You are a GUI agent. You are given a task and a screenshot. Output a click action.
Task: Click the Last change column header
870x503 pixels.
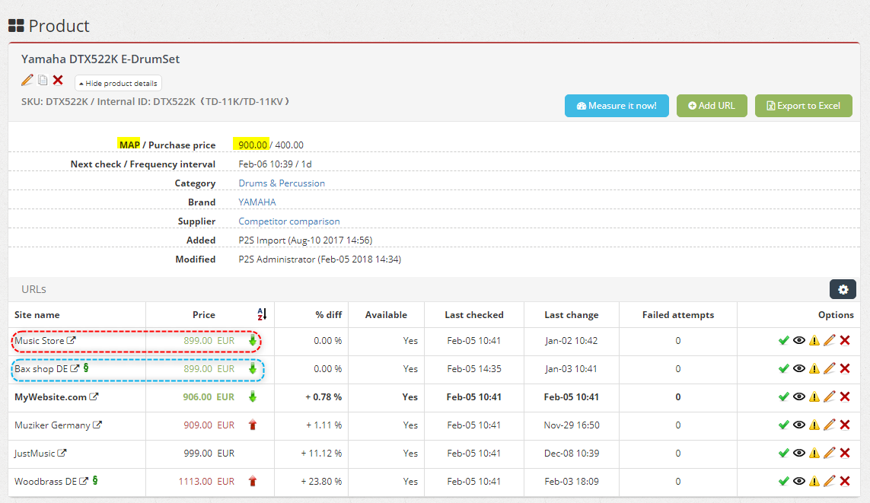click(x=572, y=315)
